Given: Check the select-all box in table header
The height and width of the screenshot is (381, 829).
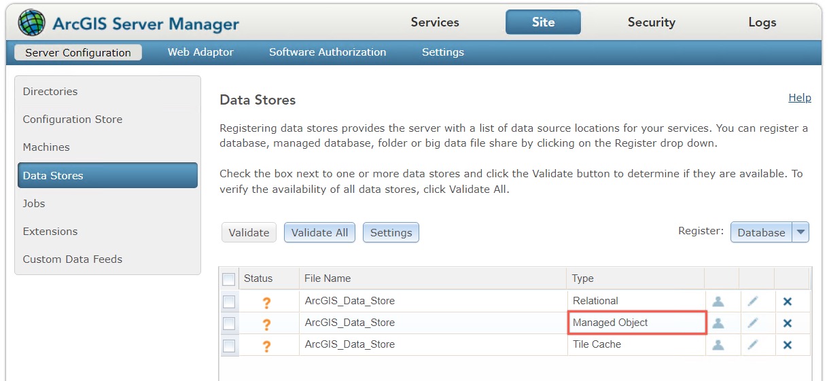Looking at the screenshot, I should (x=229, y=279).
